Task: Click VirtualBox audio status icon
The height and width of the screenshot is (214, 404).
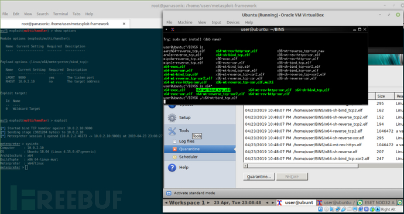Action: coord(331,209)
